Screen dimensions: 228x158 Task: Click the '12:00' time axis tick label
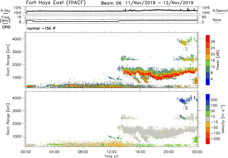(111, 152)
